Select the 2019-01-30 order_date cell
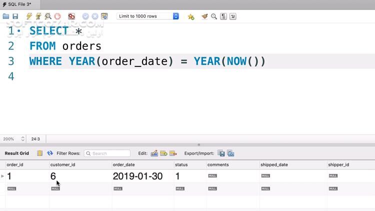Screen dimensions: 375x211 137,176
